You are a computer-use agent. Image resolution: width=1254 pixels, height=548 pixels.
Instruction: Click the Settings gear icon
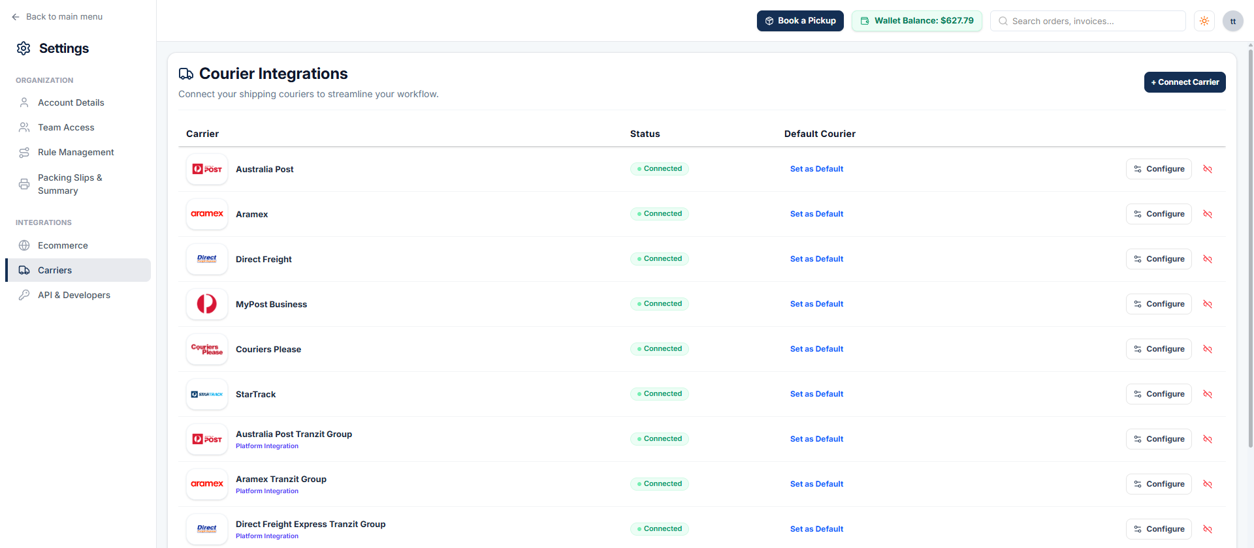tap(24, 48)
